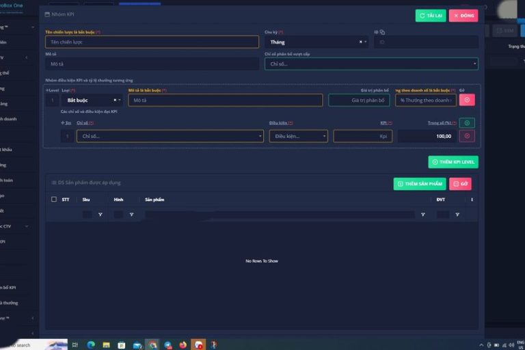The width and height of the screenshot is (525, 350).
Task: Open Microsoft Edge from the taskbar
Action: click(90, 345)
